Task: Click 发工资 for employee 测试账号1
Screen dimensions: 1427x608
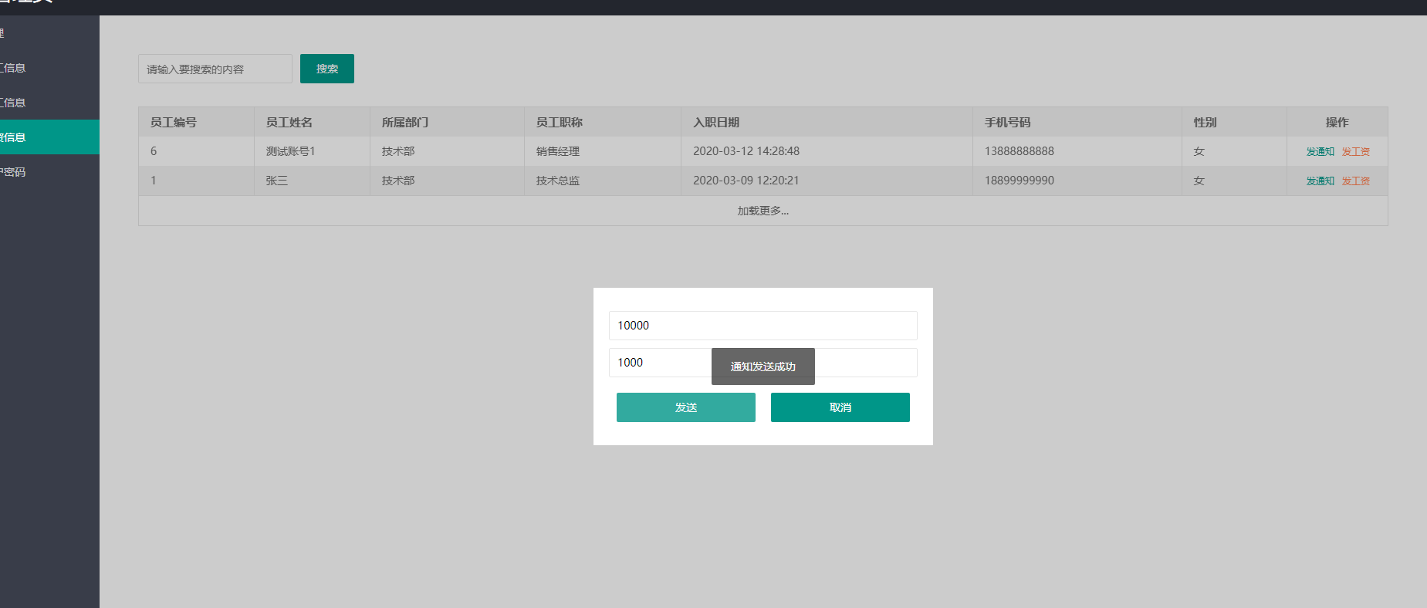Action: point(1356,151)
